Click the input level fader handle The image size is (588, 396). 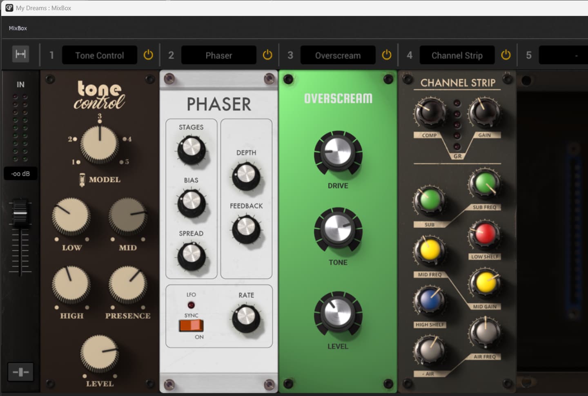(20, 212)
